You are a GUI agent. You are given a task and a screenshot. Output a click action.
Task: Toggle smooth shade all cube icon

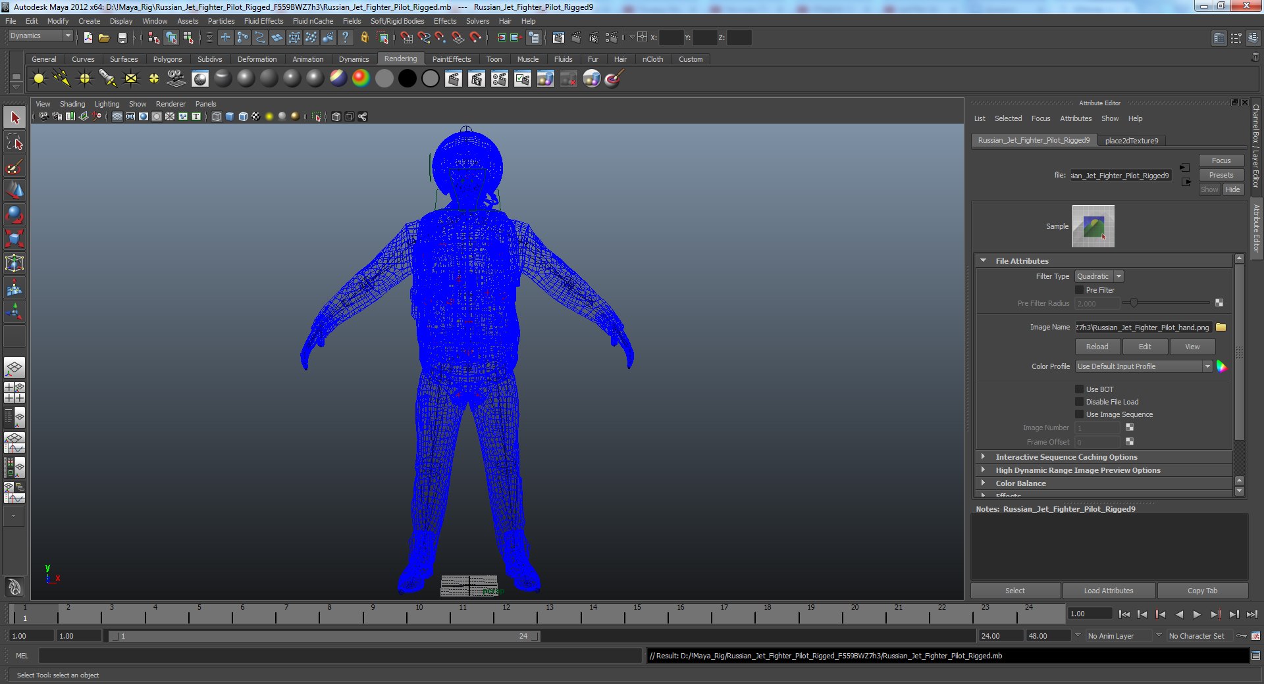pyautogui.click(x=230, y=116)
